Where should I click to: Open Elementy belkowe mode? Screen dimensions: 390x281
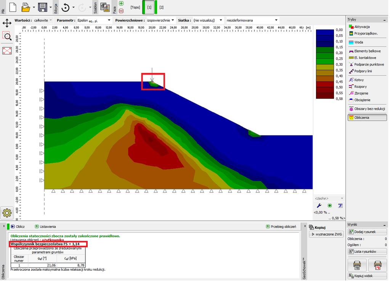coord(367,51)
